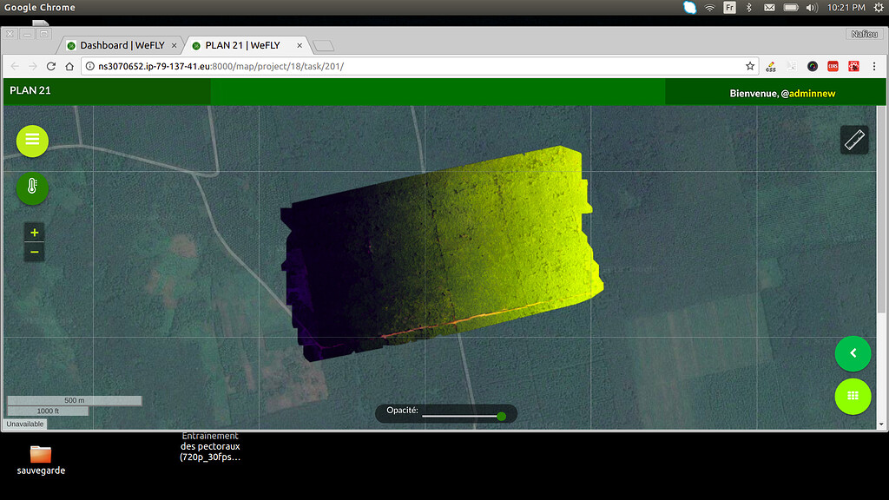The height and width of the screenshot is (500, 889).
Task: Select the thermometer temperature layer tool
Action: coord(32,188)
